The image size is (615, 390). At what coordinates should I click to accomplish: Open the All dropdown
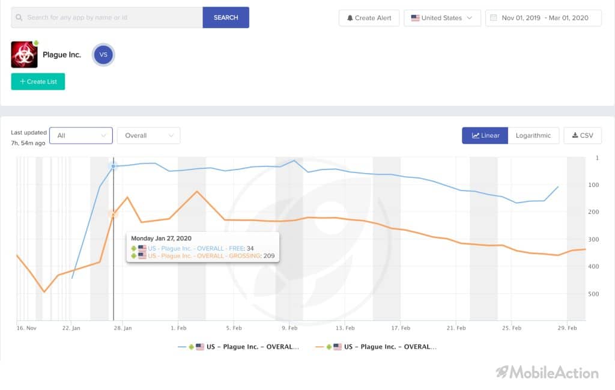tap(81, 135)
